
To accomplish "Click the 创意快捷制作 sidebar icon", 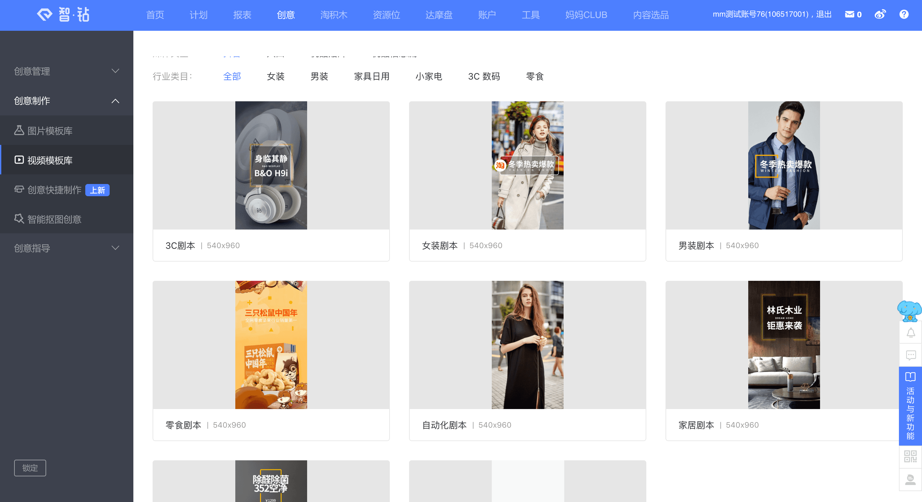I will pos(19,189).
